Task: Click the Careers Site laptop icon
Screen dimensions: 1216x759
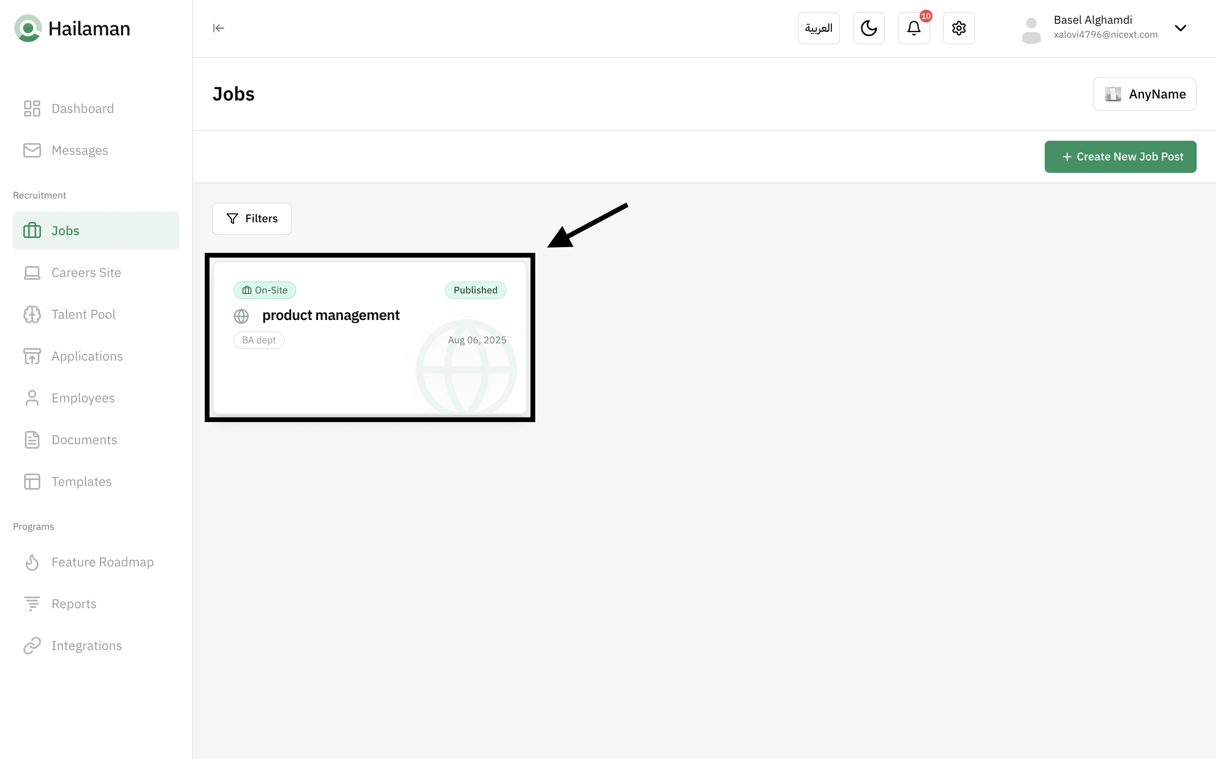Action: pos(32,273)
